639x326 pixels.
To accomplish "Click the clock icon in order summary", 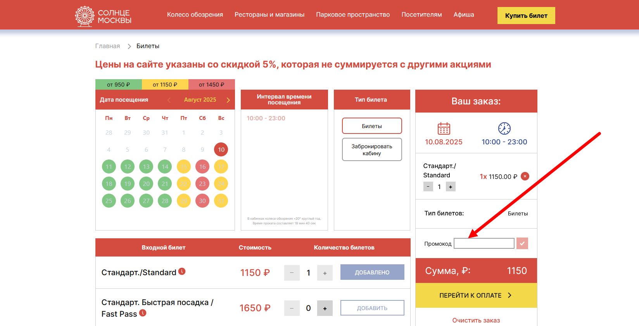I will (x=504, y=128).
